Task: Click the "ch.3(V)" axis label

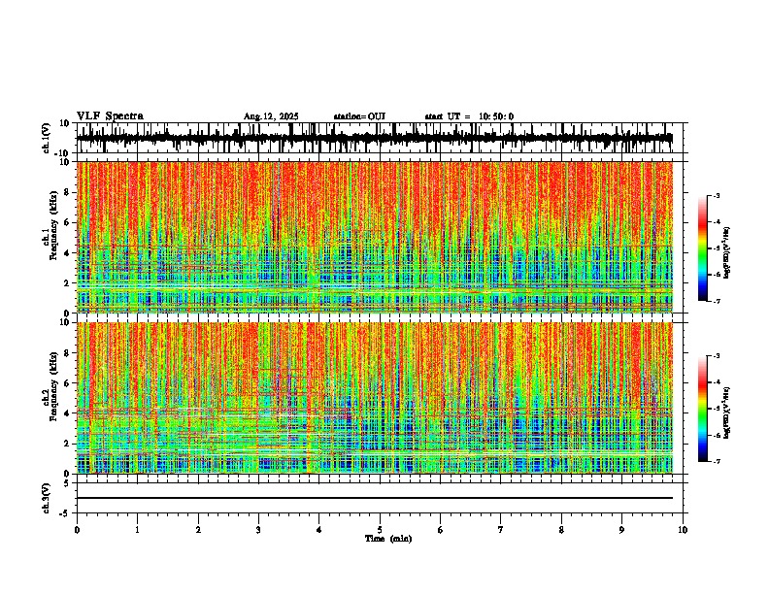Action: [x=47, y=498]
